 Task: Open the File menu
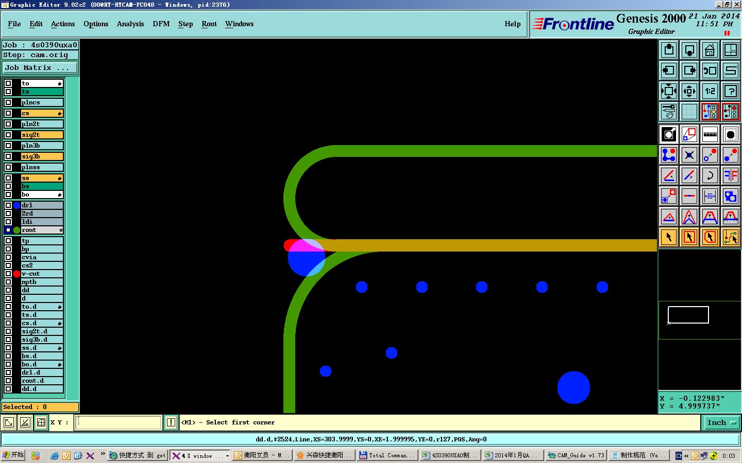pyautogui.click(x=14, y=24)
